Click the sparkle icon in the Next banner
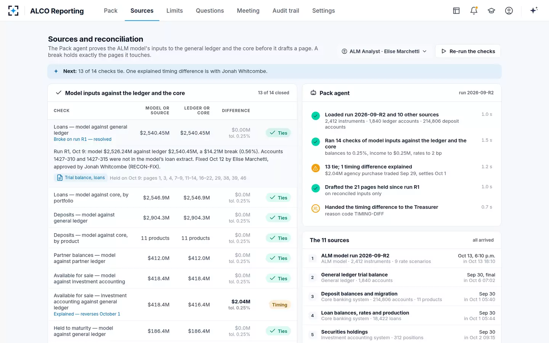Screen dimensions: 549x343 click(x=56, y=71)
